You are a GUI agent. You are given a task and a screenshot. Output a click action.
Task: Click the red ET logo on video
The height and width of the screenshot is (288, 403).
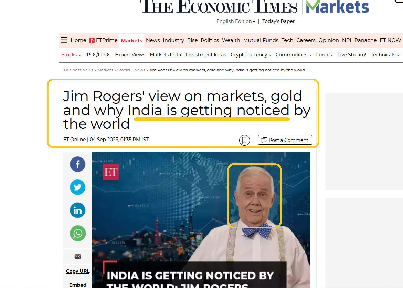111,172
